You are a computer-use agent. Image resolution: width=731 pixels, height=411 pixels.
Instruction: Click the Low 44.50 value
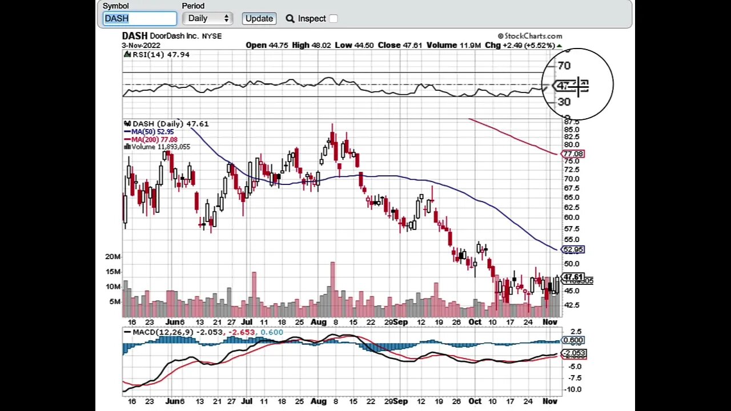click(x=354, y=45)
